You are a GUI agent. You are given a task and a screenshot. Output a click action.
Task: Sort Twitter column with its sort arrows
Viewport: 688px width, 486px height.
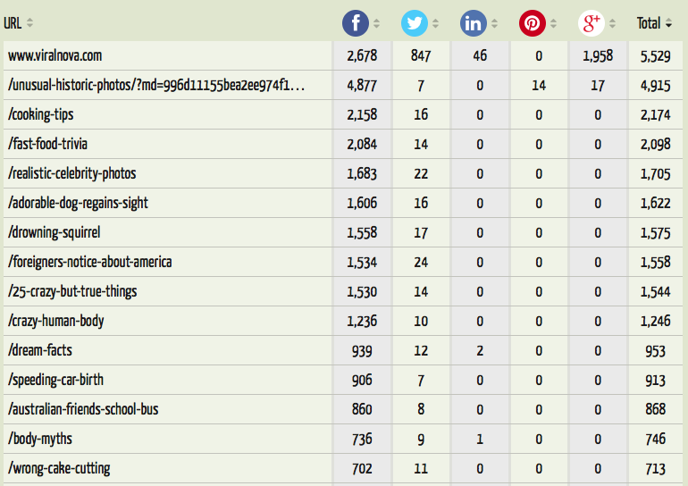click(x=435, y=23)
